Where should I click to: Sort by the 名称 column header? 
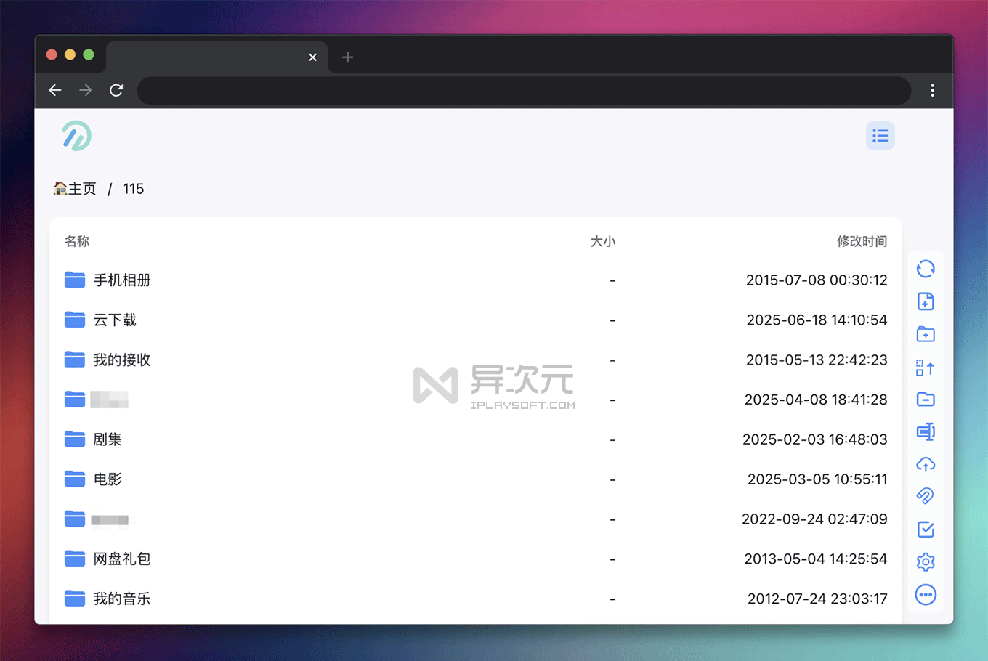(77, 240)
